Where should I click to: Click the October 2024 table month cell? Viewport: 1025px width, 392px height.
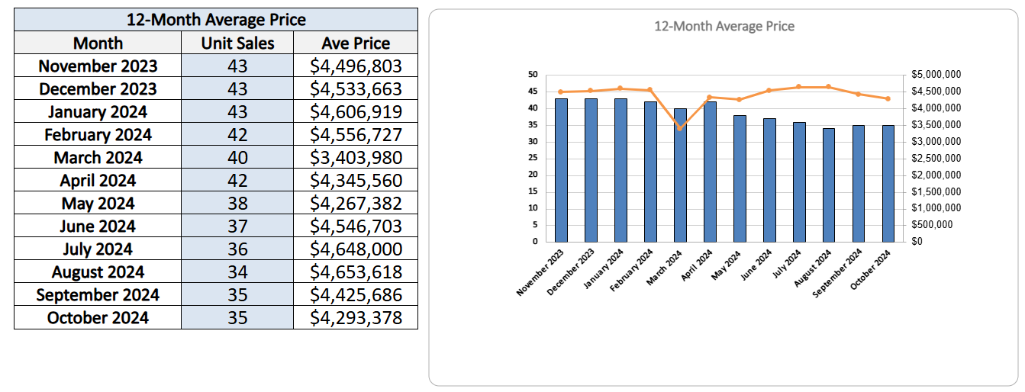(98, 317)
